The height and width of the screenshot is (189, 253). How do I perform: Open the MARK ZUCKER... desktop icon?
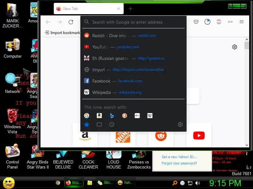click(x=12, y=15)
